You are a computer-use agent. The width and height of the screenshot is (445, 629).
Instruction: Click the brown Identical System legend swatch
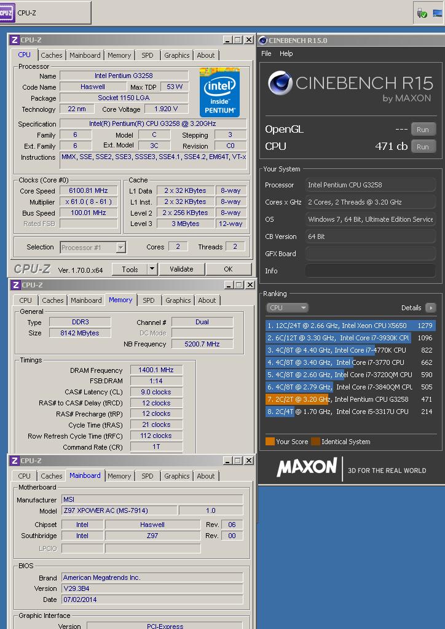click(316, 442)
